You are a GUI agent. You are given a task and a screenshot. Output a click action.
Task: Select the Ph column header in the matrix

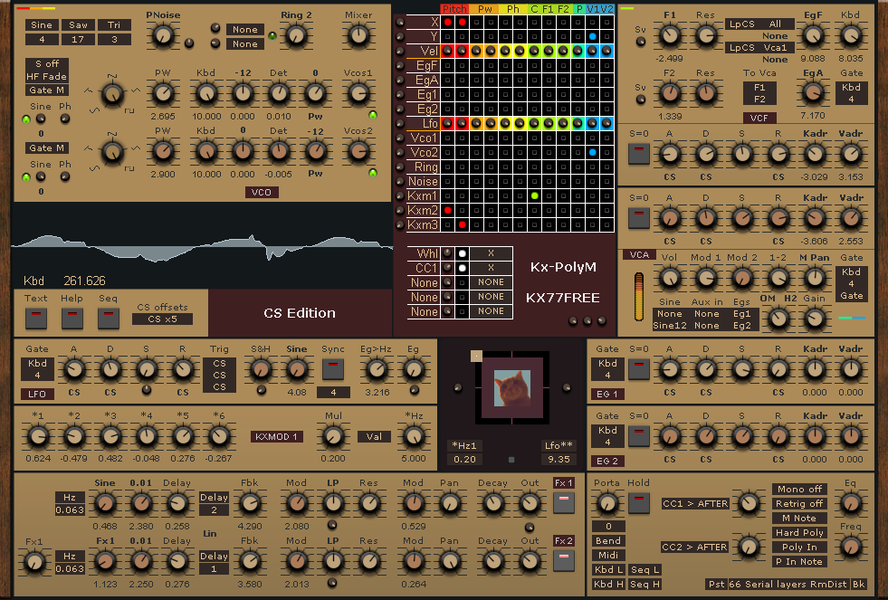(x=513, y=9)
